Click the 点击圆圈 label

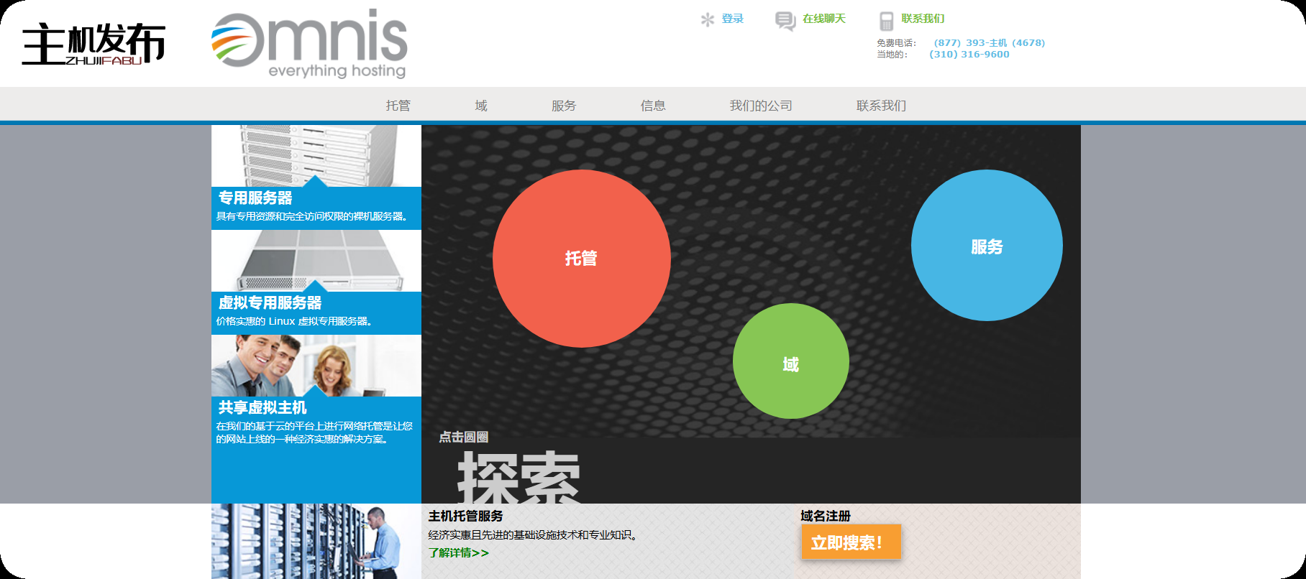click(464, 437)
